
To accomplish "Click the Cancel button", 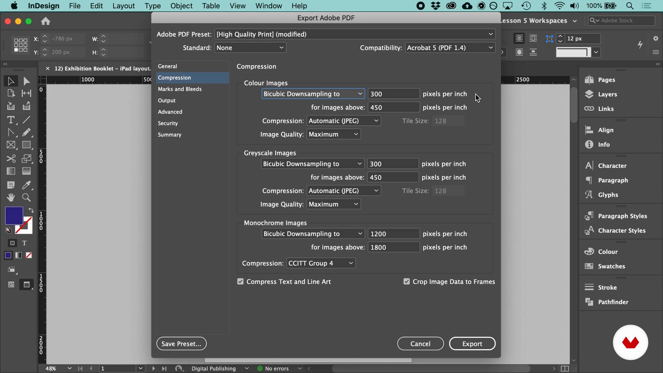I will click(420, 344).
